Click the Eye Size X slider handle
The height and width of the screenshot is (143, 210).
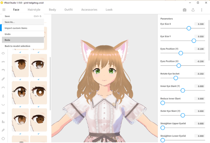189,28
